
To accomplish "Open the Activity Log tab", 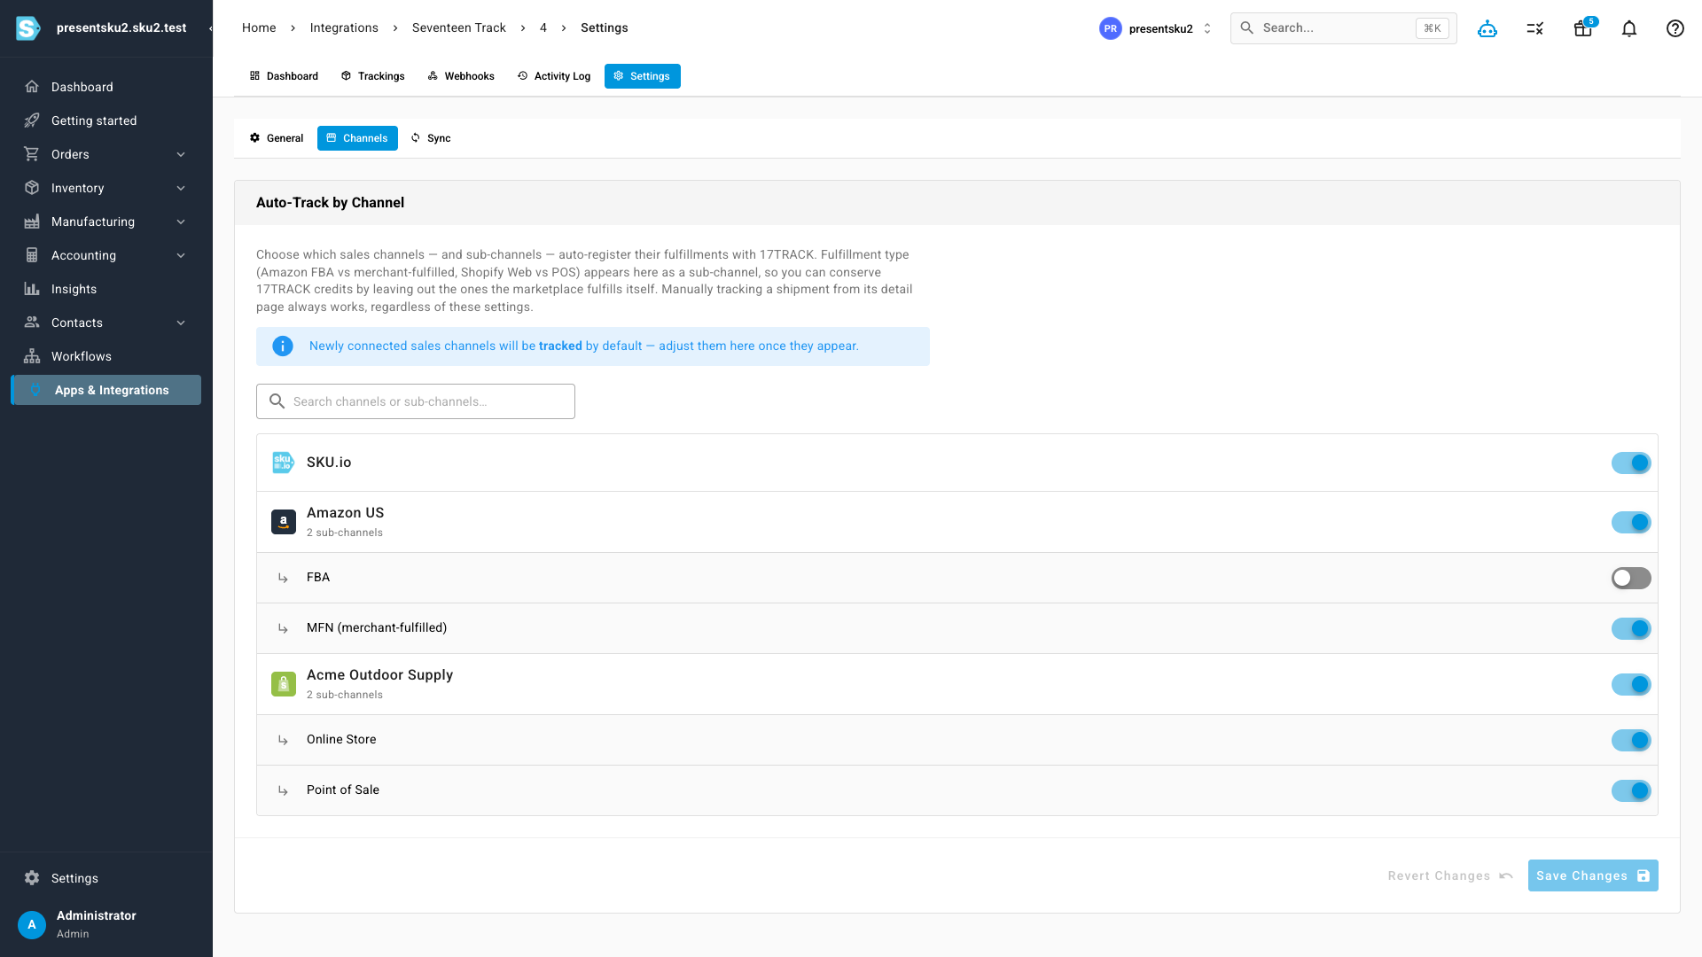I will click(x=554, y=76).
